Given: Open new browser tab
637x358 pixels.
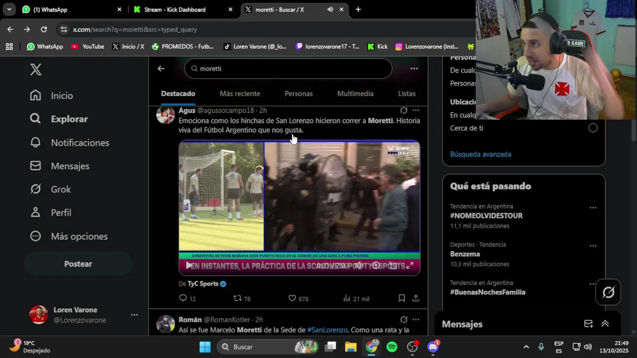Looking at the screenshot, I should (358, 9).
